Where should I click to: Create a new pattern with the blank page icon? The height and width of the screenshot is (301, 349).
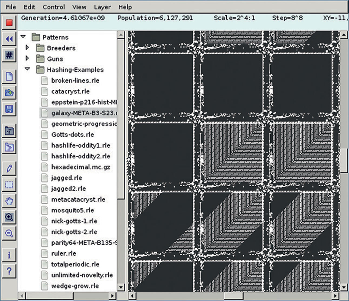[9, 77]
